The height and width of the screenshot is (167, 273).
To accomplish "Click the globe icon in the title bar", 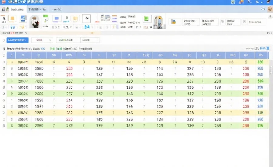I will pyautogui.click(x=233, y=2).
